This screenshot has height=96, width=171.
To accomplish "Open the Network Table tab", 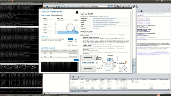I will tap(85, 91).
